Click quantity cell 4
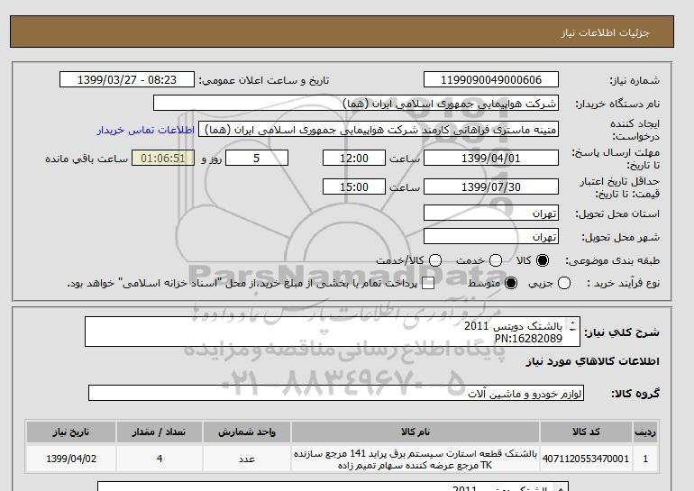Viewport: 694px width, 491px height. [x=160, y=459]
